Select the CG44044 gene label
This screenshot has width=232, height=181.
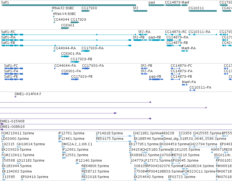(61, 20)
